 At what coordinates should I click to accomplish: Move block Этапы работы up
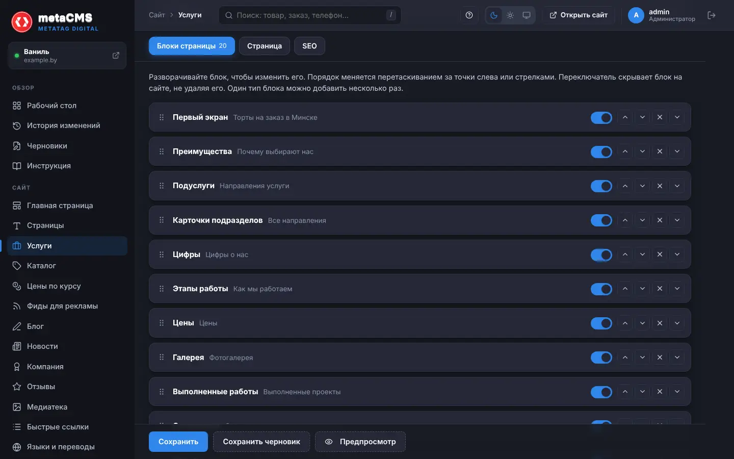[625, 289]
